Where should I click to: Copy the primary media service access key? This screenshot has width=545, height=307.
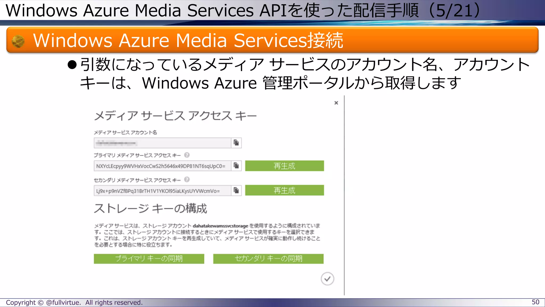tap(236, 166)
